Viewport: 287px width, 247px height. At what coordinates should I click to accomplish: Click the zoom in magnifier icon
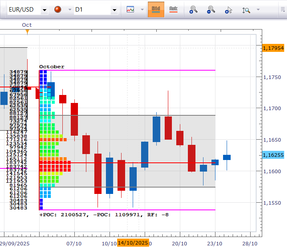193,10
